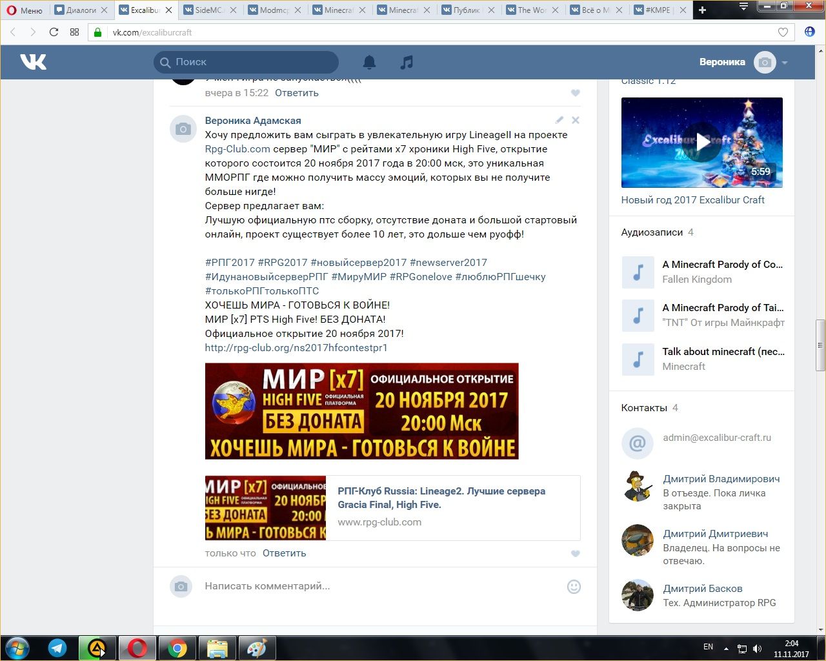Click Вероника Адамская's comment avatar
The image size is (826, 661).
[x=183, y=129]
